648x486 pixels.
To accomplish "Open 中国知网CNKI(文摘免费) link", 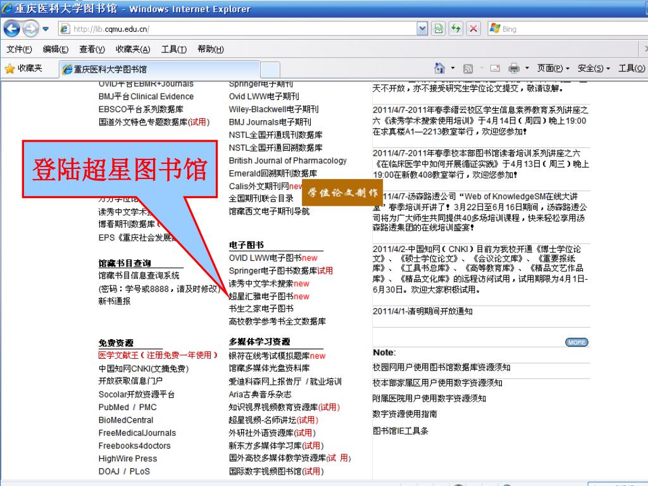I will [x=144, y=369].
